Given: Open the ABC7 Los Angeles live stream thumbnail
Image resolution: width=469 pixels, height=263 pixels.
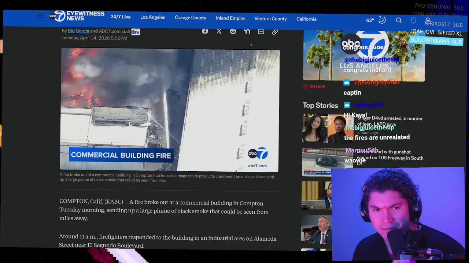Looking at the screenshot, I should point(364,56).
